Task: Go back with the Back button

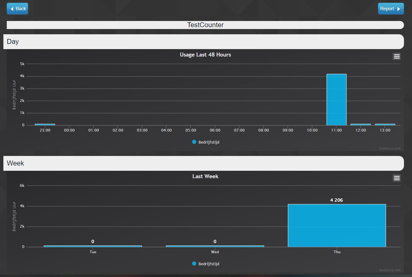Action: pyautogui.click(x=17, y=9)
